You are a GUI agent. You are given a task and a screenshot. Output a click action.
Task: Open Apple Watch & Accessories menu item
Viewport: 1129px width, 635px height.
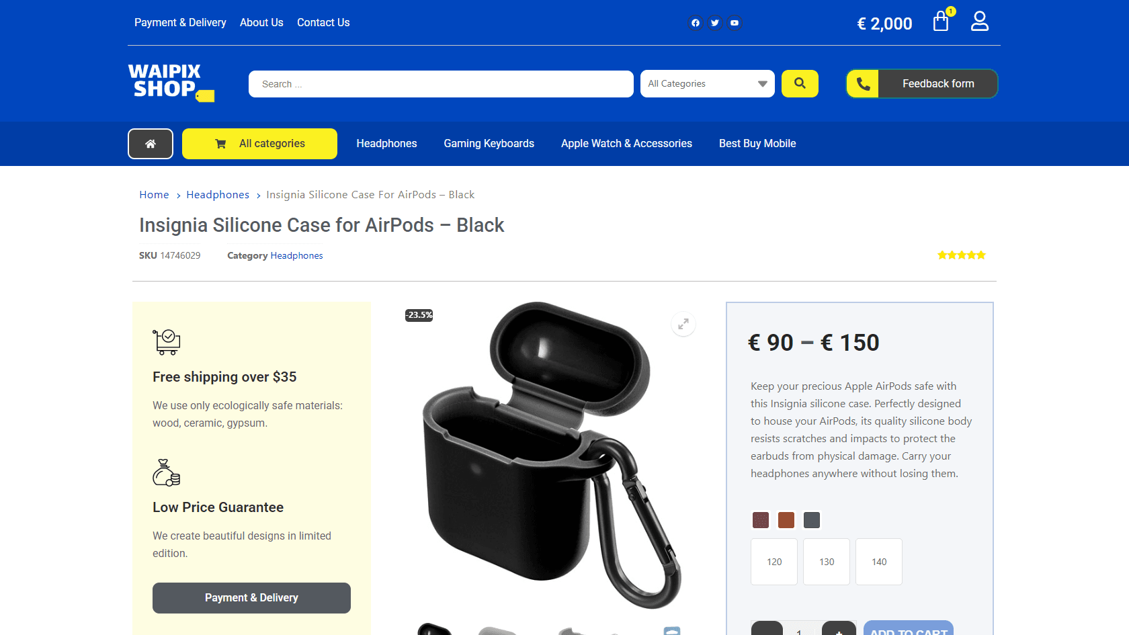tap(626, 144)
